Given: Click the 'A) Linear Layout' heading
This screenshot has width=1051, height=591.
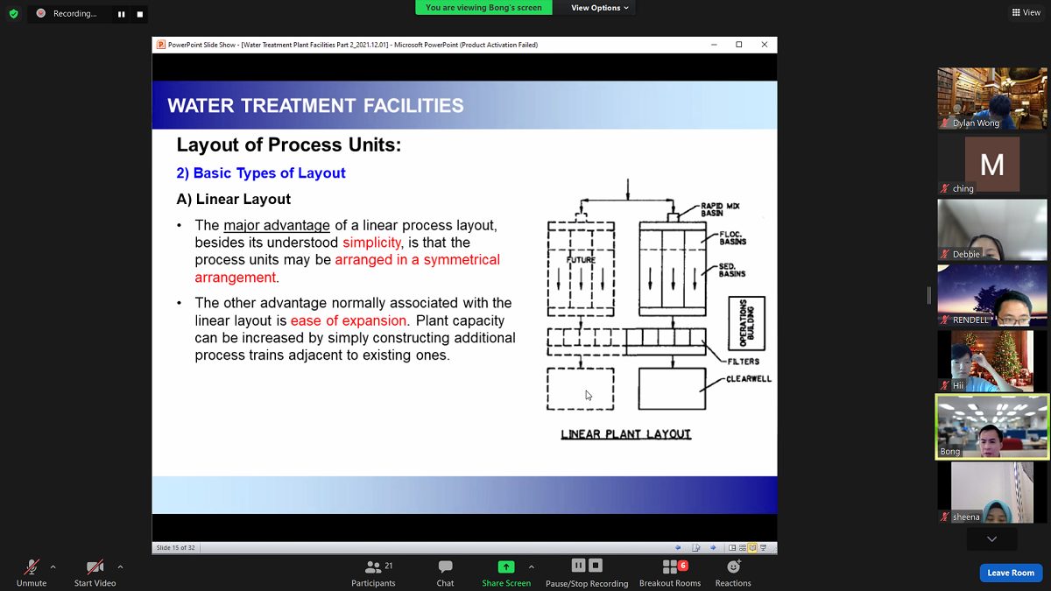Looking at the screenshot, I should [234, 200].
